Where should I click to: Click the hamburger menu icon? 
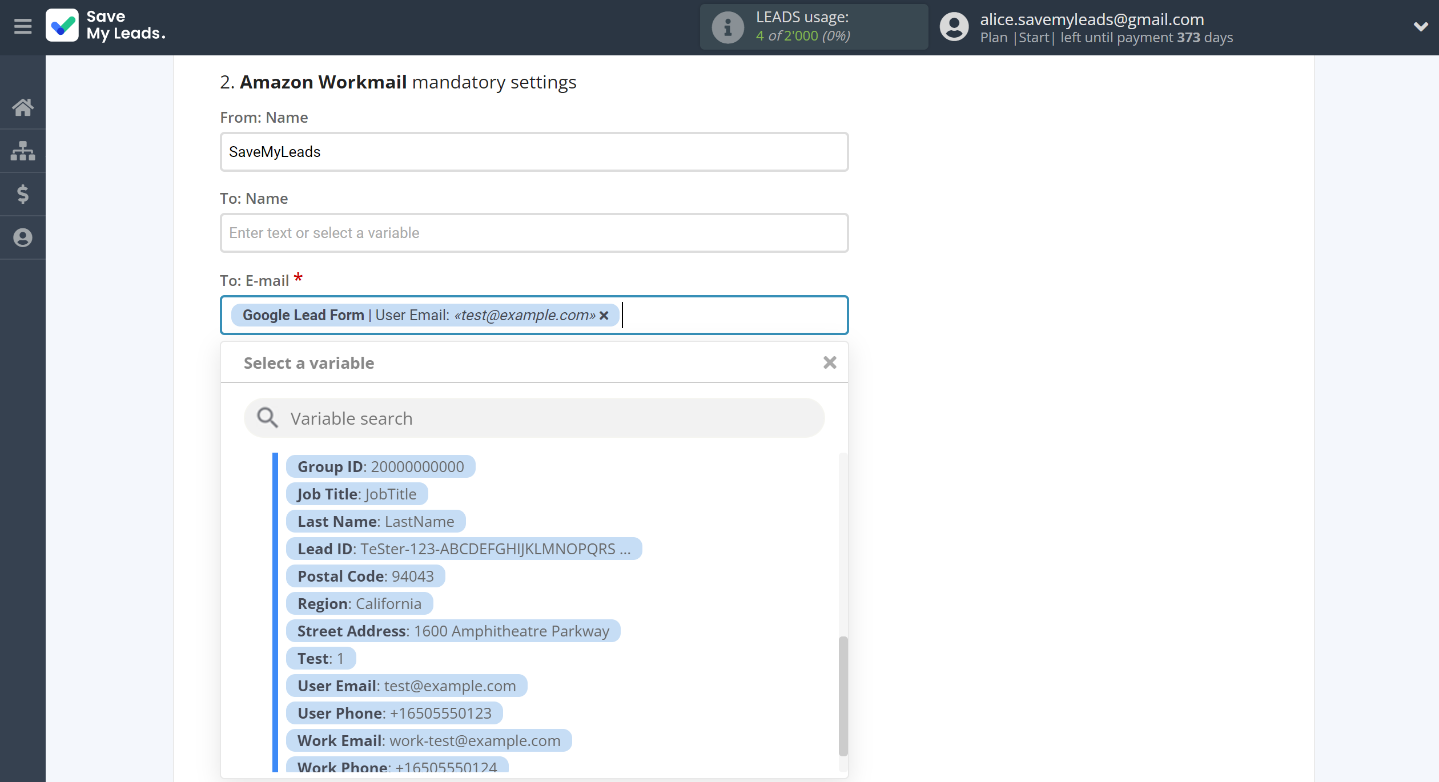[22, 26]
